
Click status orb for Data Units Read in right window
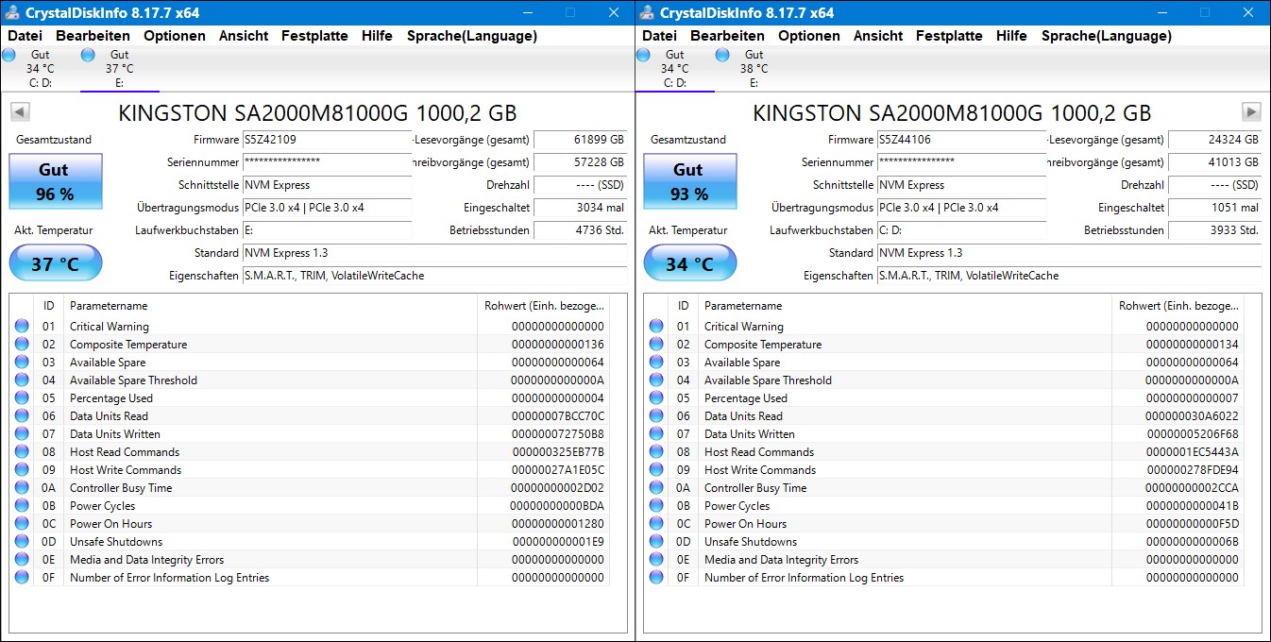tap(656, 416)
